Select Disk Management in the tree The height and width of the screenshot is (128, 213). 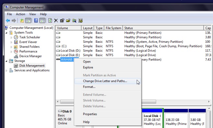pos(32,65)
